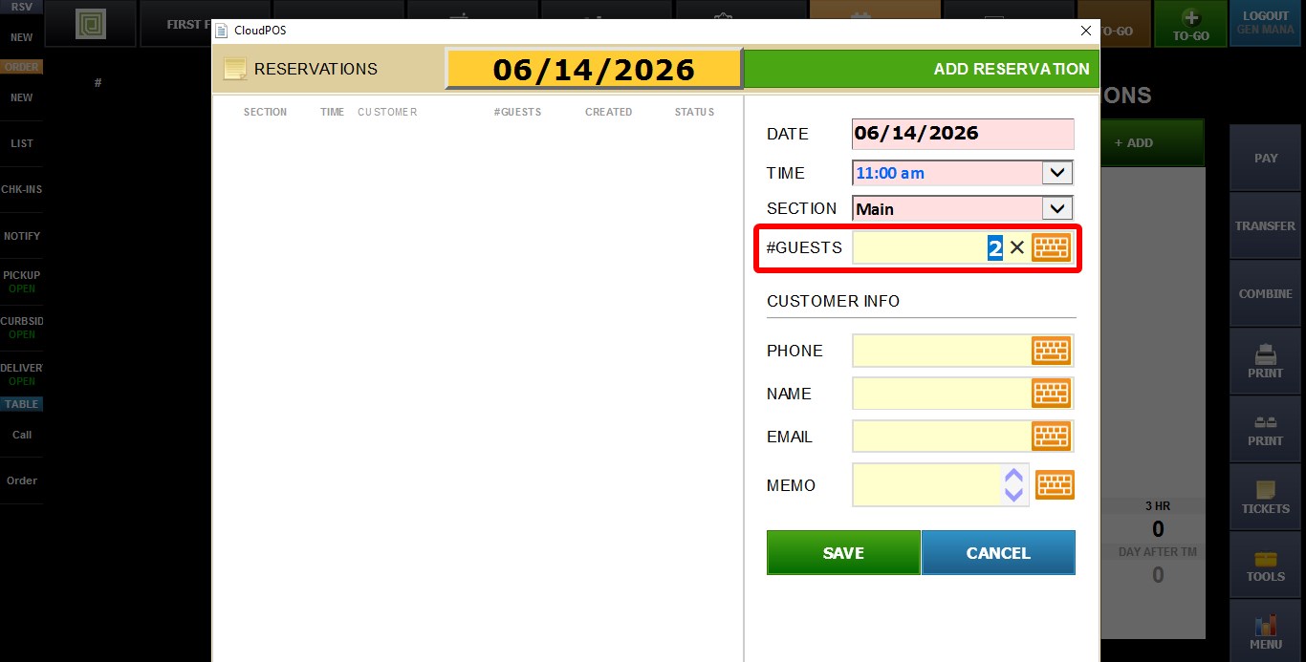Click the + ADD button in background
1306x662 pixels.
tap(1152, 142)
